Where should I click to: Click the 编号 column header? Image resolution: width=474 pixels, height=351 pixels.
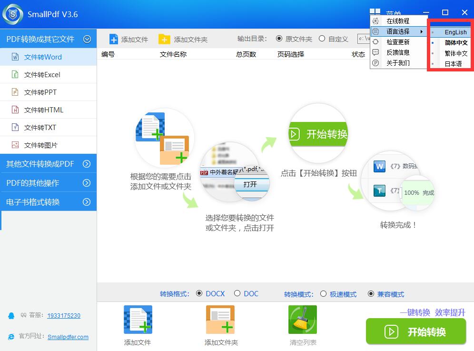click(108, 54)
